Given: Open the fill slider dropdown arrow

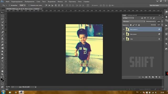Looking at the screenshot, I should (162, 25).
